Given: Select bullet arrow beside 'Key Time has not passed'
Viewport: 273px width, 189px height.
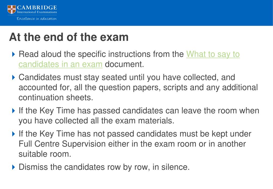Looking at the screenshot, I should click(14, 134).
